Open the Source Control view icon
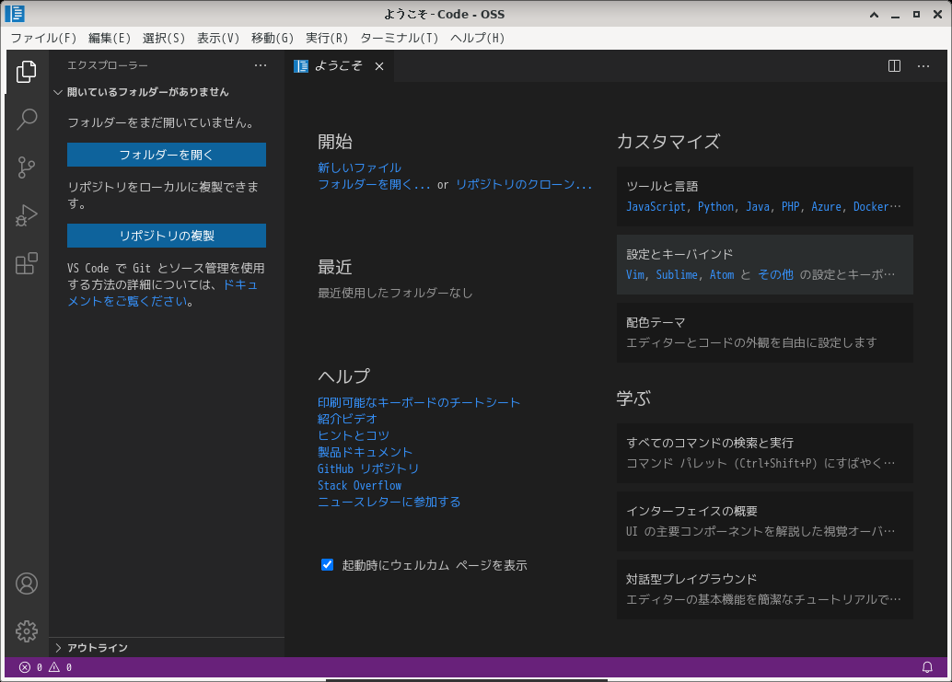 [26, 168]
